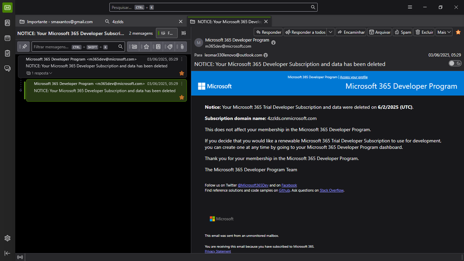Delete message with Excluir button

424,32
